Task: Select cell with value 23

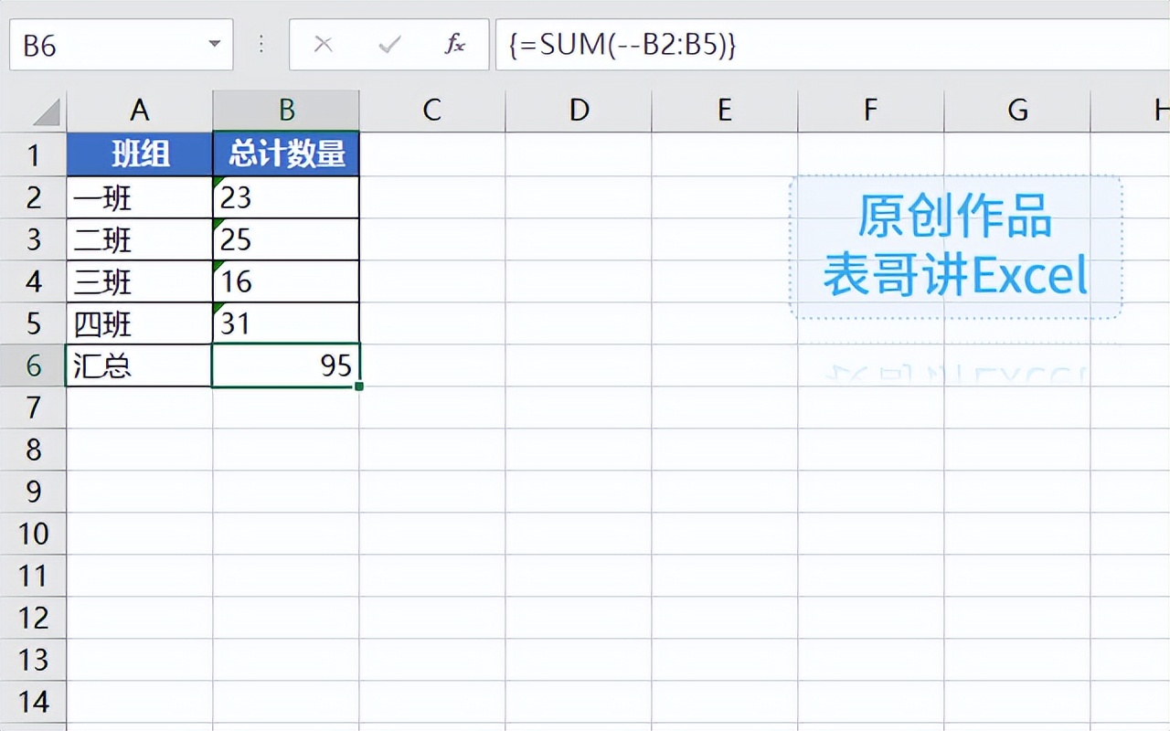Action: [x=286, y=196]
